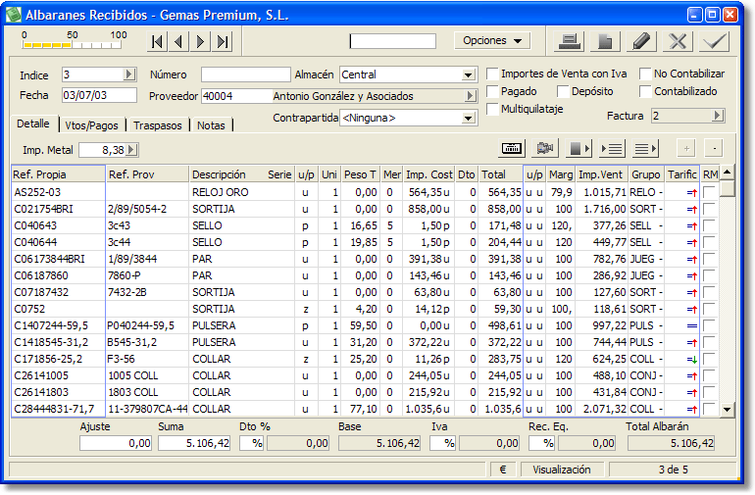Click the lines with right arrow icon
The image size is (755, 495).
645,149
